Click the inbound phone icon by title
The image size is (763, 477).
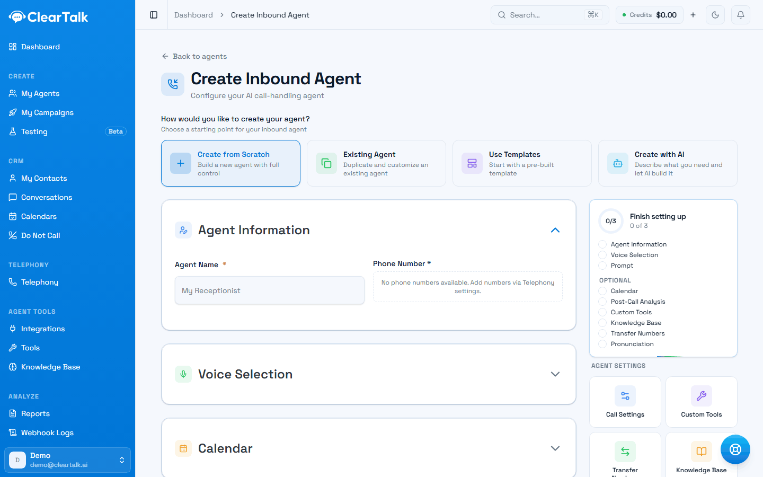click(173, 84)
